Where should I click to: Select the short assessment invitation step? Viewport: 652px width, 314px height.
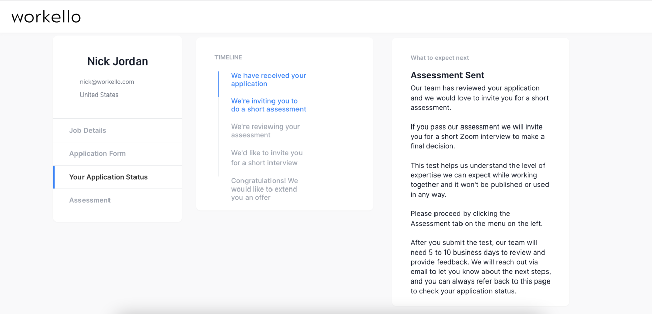[268, 105]
